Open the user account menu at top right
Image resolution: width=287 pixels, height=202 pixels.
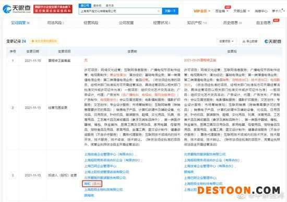[278, 11]
